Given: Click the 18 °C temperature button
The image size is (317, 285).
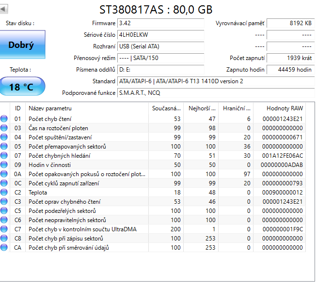Looking at the screenshot, I should click(x=22, y=87).
